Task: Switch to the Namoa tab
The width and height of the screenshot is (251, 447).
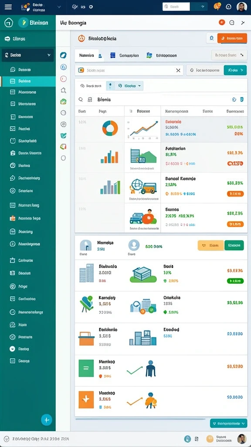Action: (87, 55)
